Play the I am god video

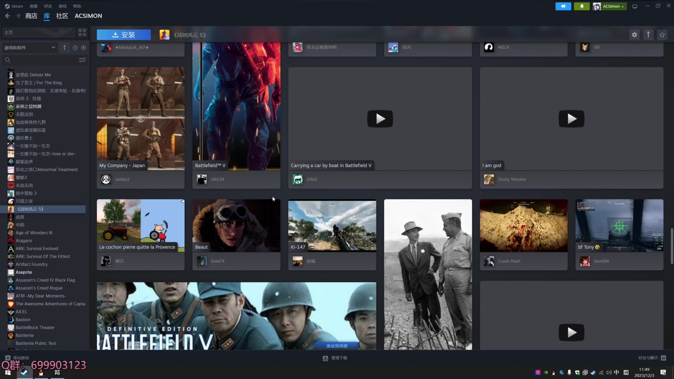point(571,119)
